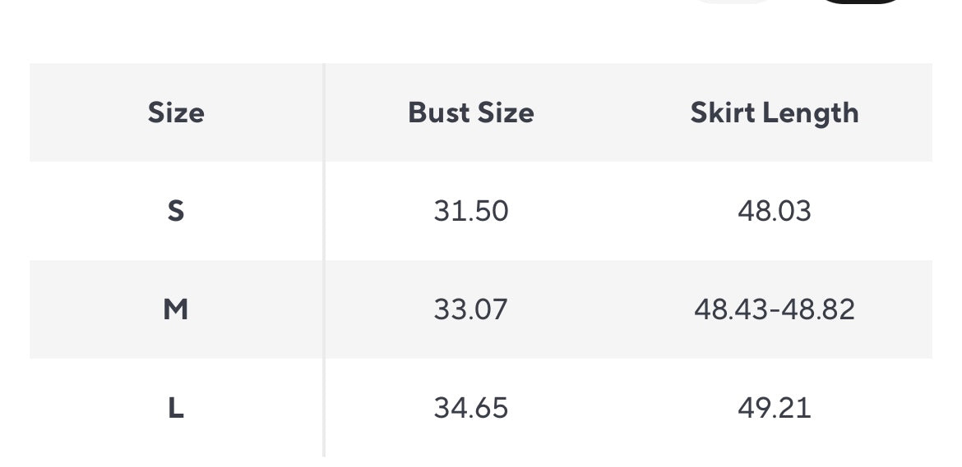Select the Skirt Length column header

[x=774, y=112]
